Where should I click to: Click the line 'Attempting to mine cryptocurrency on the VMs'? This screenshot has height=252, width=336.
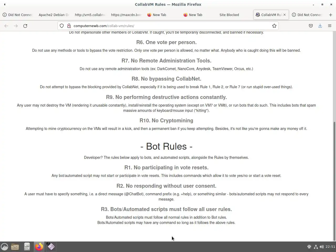[166, 129]
